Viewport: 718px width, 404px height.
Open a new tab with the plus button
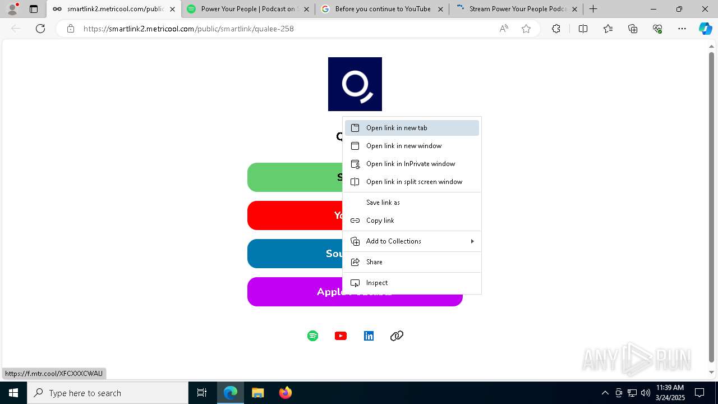pos(593,9)
